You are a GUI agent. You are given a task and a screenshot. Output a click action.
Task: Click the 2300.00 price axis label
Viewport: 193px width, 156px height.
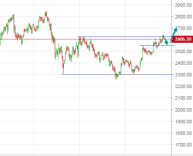click(x=183, y=75)
